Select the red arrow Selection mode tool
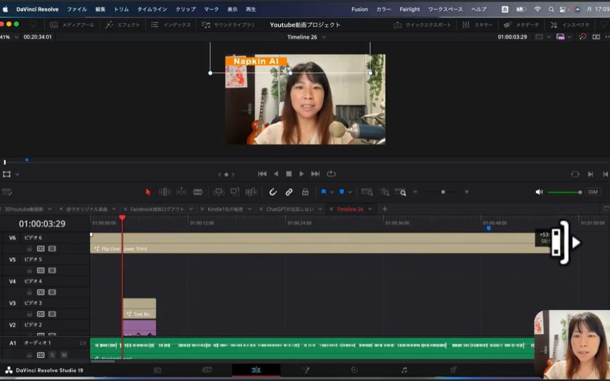The height and width of the screenshot is (381, 610). [x=148, y=192]
